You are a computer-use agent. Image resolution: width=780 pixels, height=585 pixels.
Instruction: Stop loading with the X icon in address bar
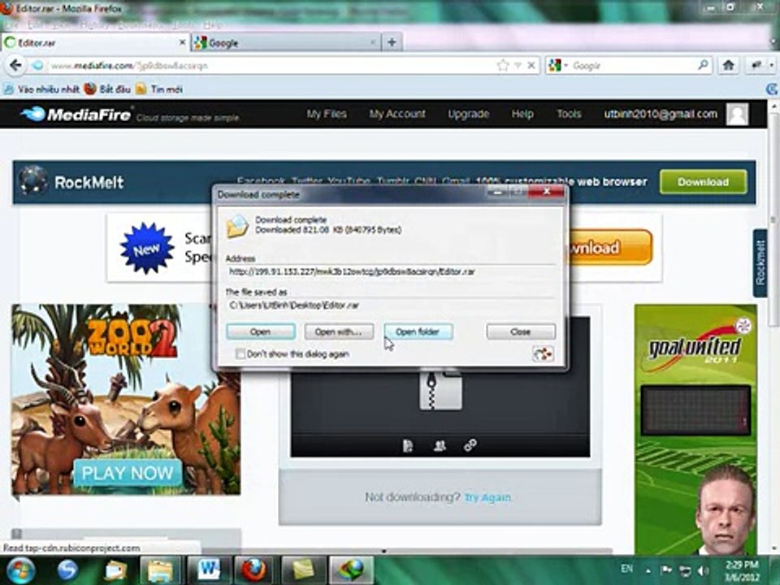coord(531,65)
